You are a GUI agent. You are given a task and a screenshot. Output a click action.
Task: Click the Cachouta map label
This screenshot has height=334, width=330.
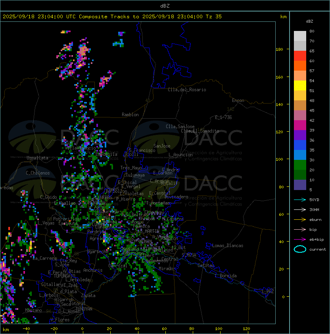click(68, 223)
